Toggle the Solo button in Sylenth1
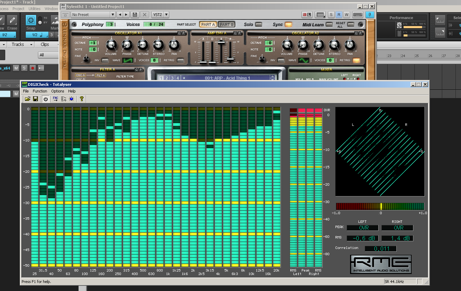461x291 pixels. click(x=259, y=24)
